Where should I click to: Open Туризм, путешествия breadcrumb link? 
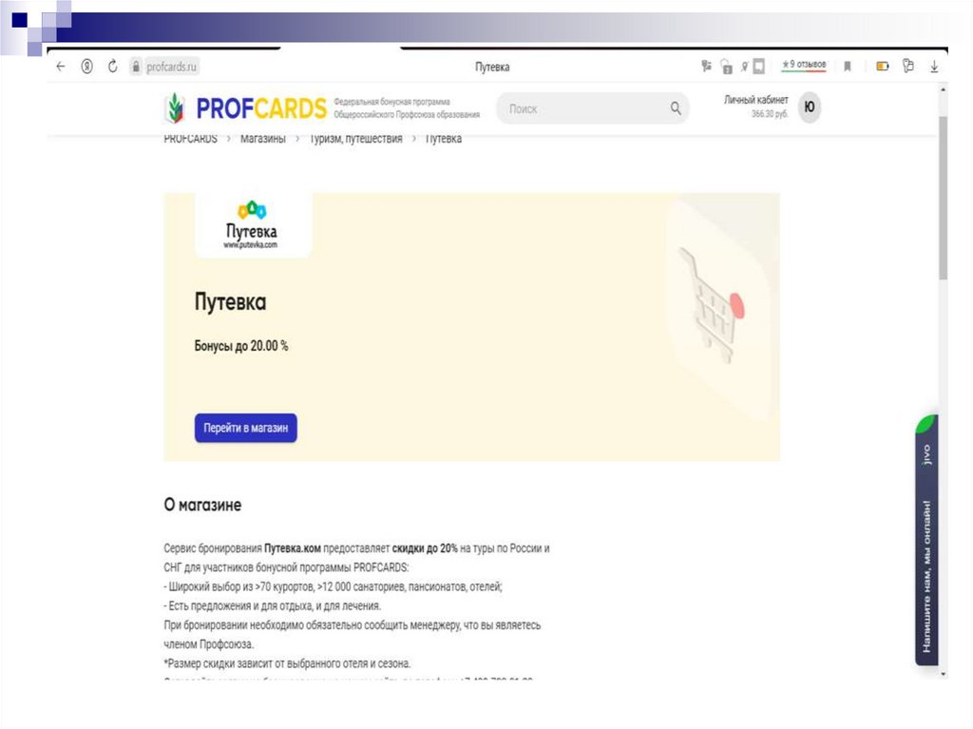coord(355,139)
